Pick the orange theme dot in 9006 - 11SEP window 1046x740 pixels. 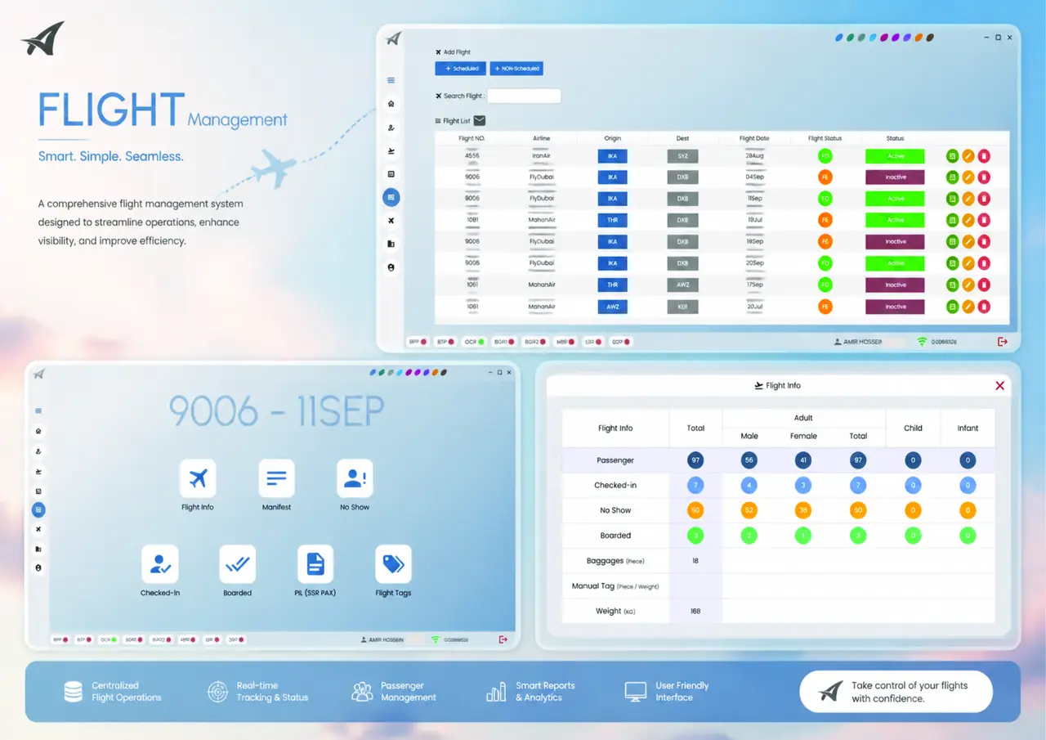[x=436, y=372]
